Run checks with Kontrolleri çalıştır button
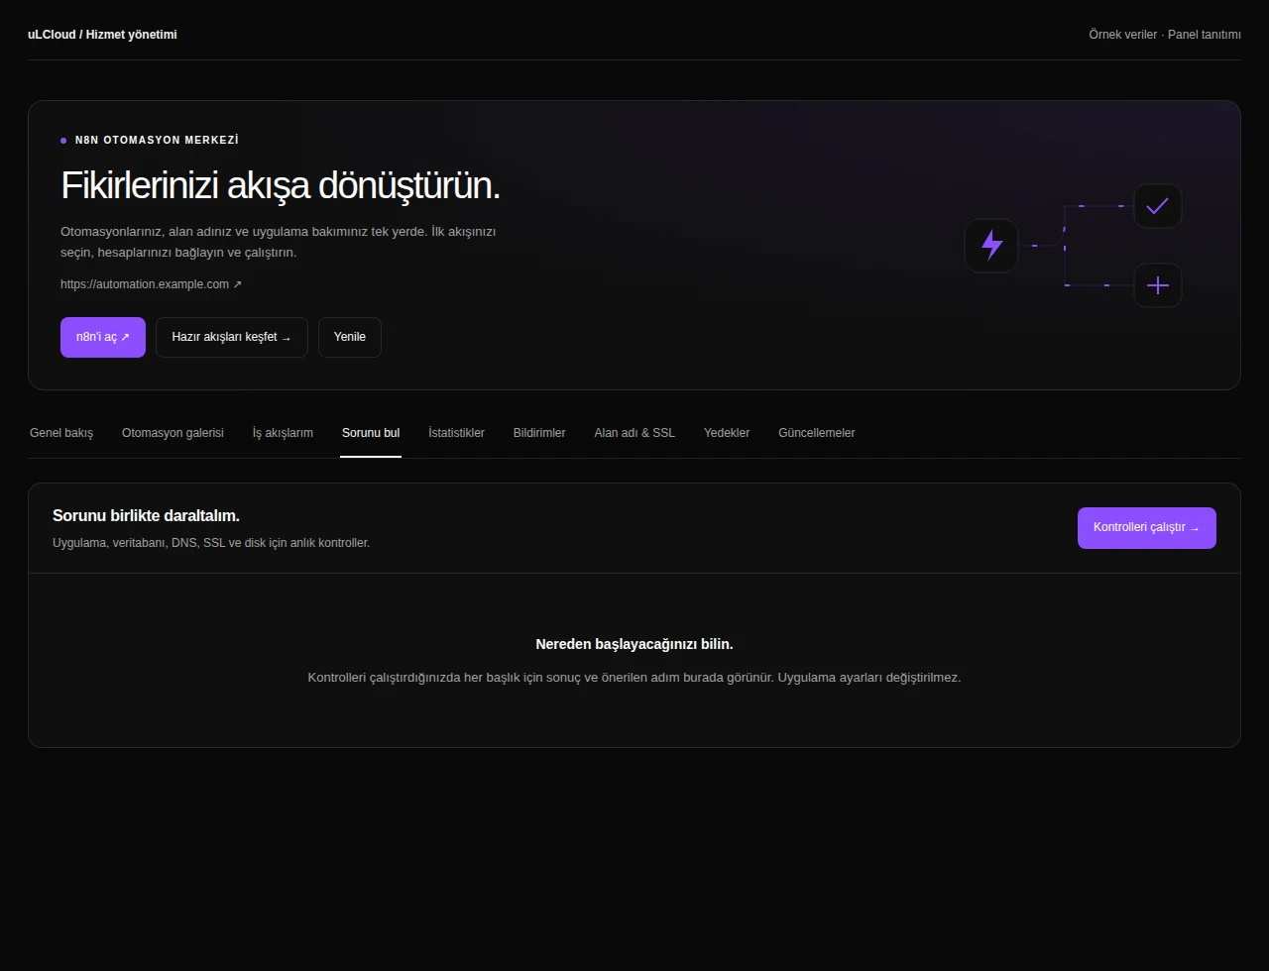 click(x=1147, y=528)
